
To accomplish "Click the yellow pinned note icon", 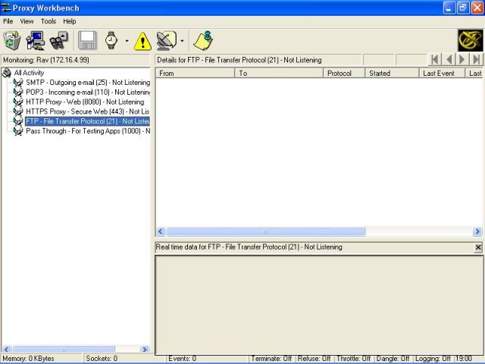I will (x=203, y=40).
